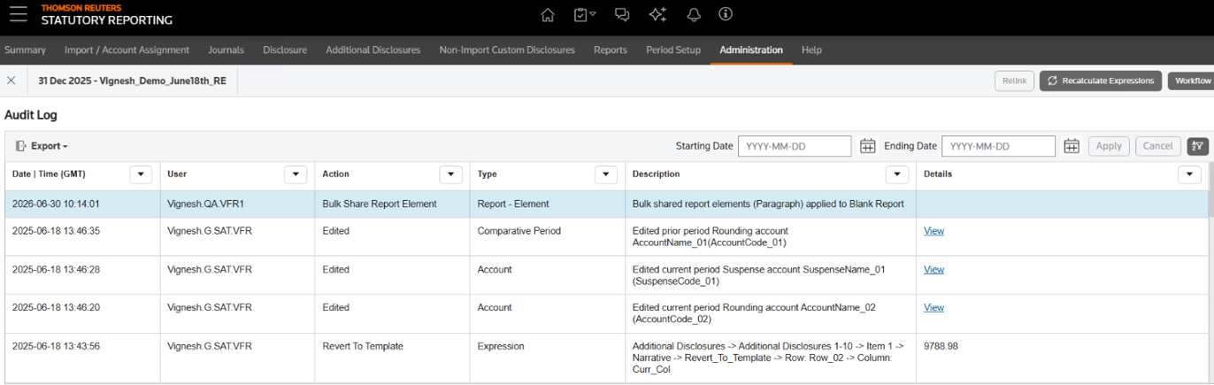The image size is (1214, 385).
Task: Switch to Import / Account Assignment tab
Action: tap(127, 50)
